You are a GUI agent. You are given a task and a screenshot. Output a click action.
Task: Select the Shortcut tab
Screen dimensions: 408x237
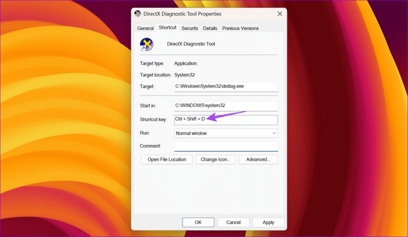coord(167,27)
